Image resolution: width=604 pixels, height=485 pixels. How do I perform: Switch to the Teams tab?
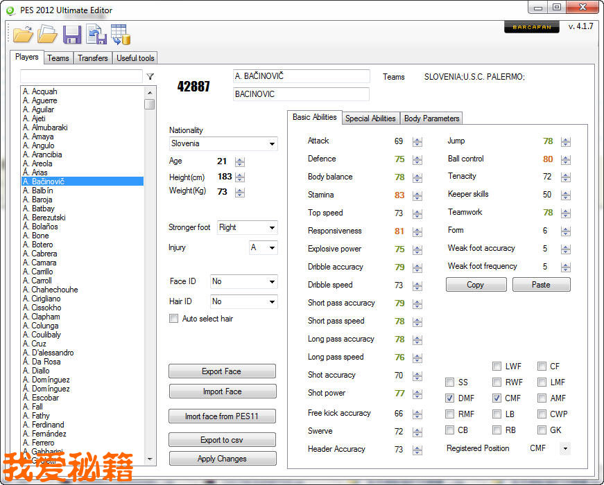(x=58, y=58)
